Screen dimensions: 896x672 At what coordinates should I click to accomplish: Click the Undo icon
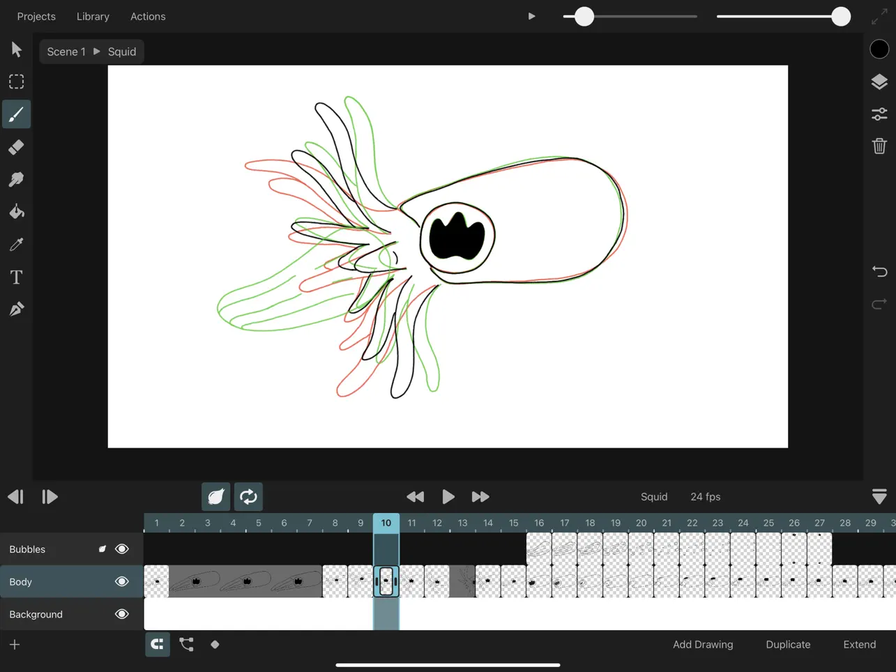879,271
